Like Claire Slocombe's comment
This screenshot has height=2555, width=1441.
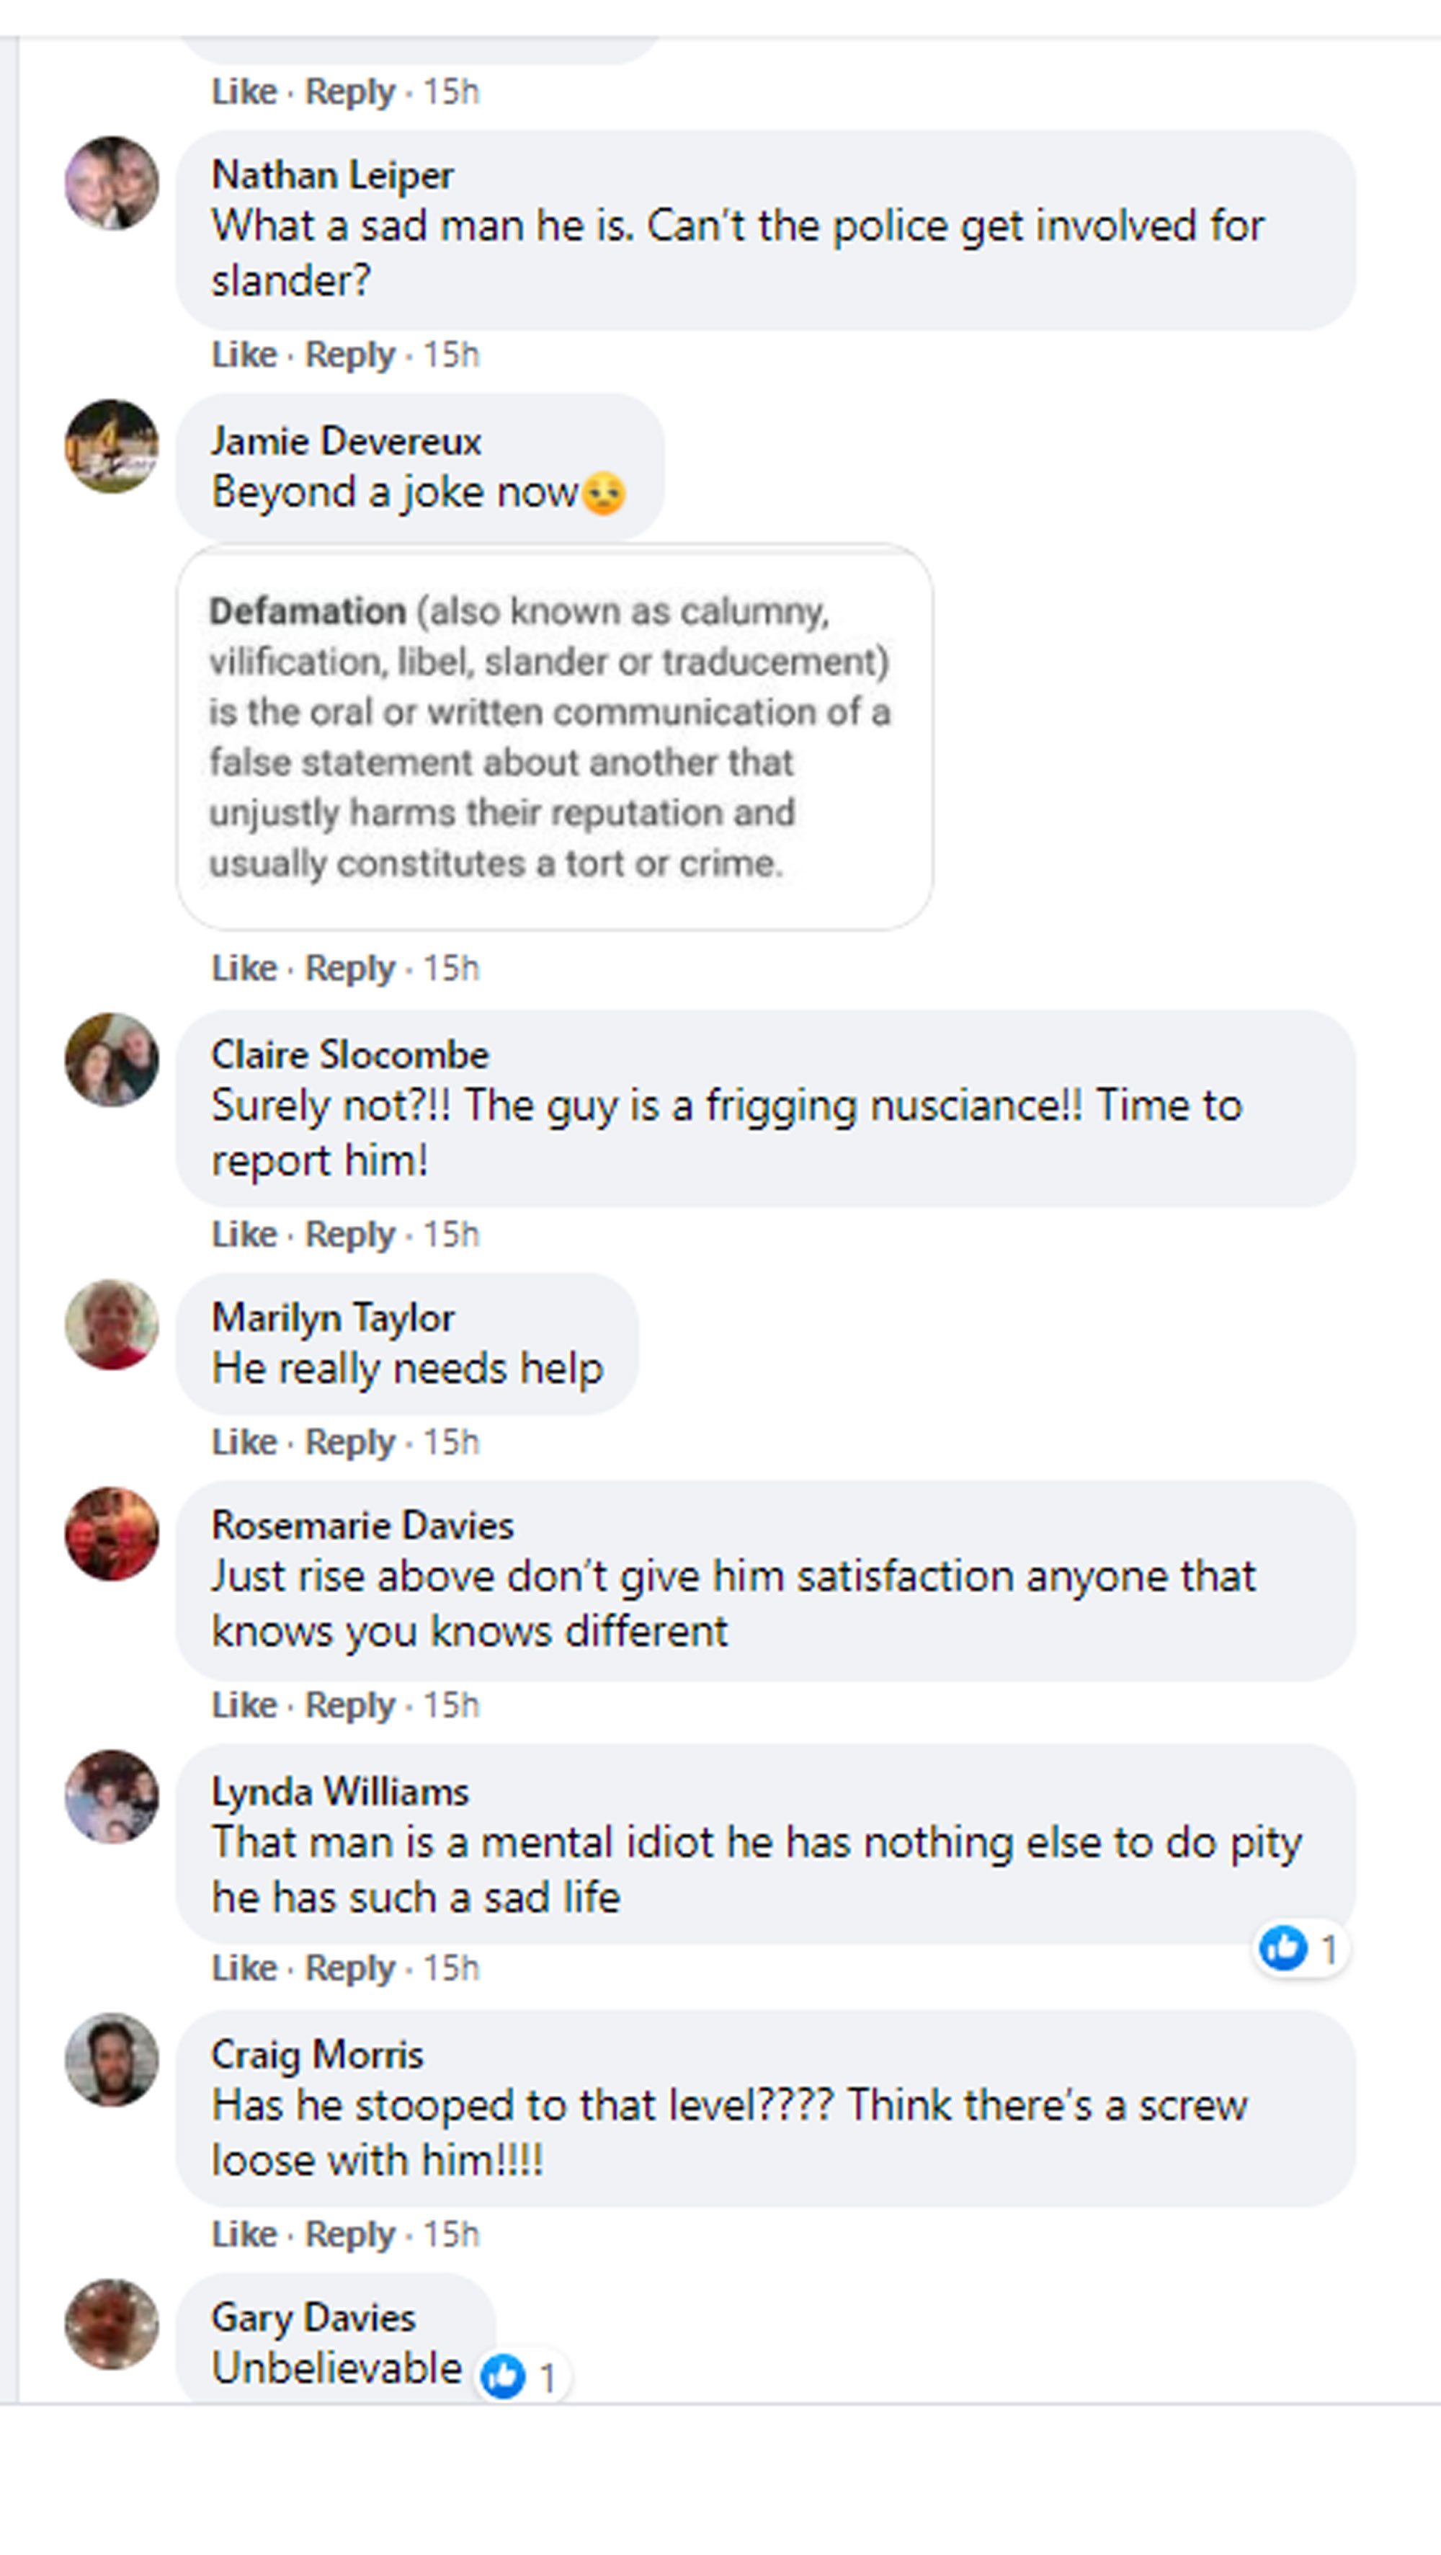(244, 1234)
